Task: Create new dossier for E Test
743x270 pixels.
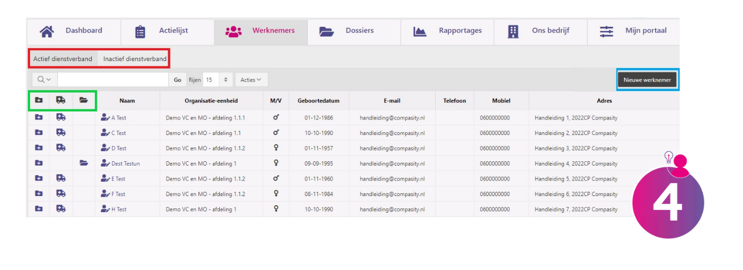Action: (39, 178)
